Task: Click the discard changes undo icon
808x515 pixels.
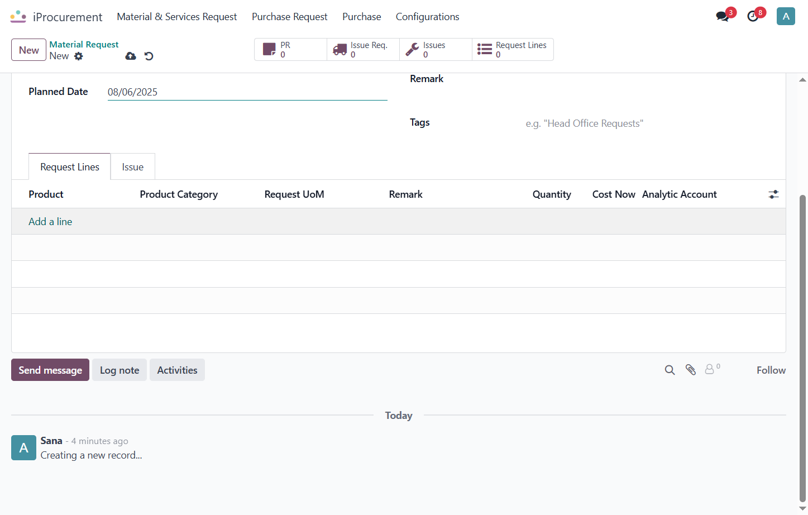Action: pos(149,56)
